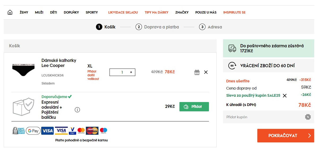Open info icon for express shipping
315x148 pixels.
(x=77, y=110)
